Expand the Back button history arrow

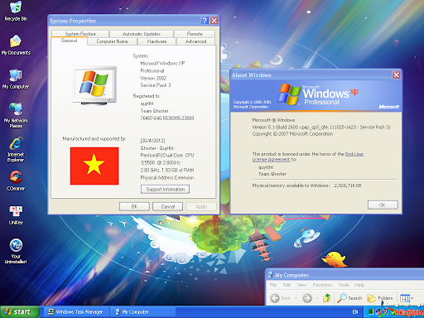[x=296, y=298]
